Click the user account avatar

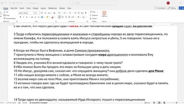click(x=168, y=3)
